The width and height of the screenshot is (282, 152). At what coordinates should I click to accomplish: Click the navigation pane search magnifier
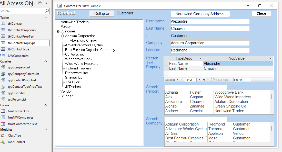(47, 11)
